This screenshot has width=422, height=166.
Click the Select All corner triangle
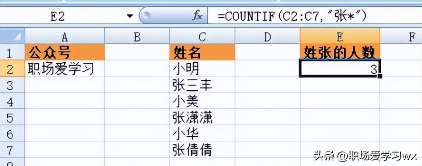tap(12, 36)
